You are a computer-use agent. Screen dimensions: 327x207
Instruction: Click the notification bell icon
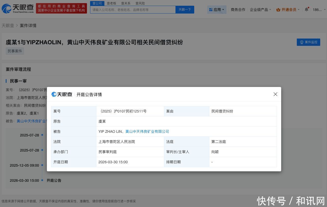tap(306, 10)
